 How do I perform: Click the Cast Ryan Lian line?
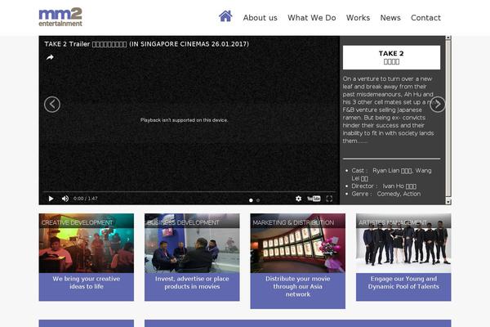(391, 175)
